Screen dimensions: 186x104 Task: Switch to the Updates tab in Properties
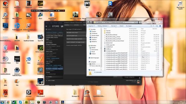76,25
